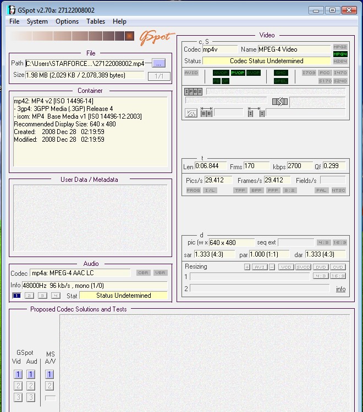
Task: Click the 16:9 button under Resizing
Action: pos(338,276)
